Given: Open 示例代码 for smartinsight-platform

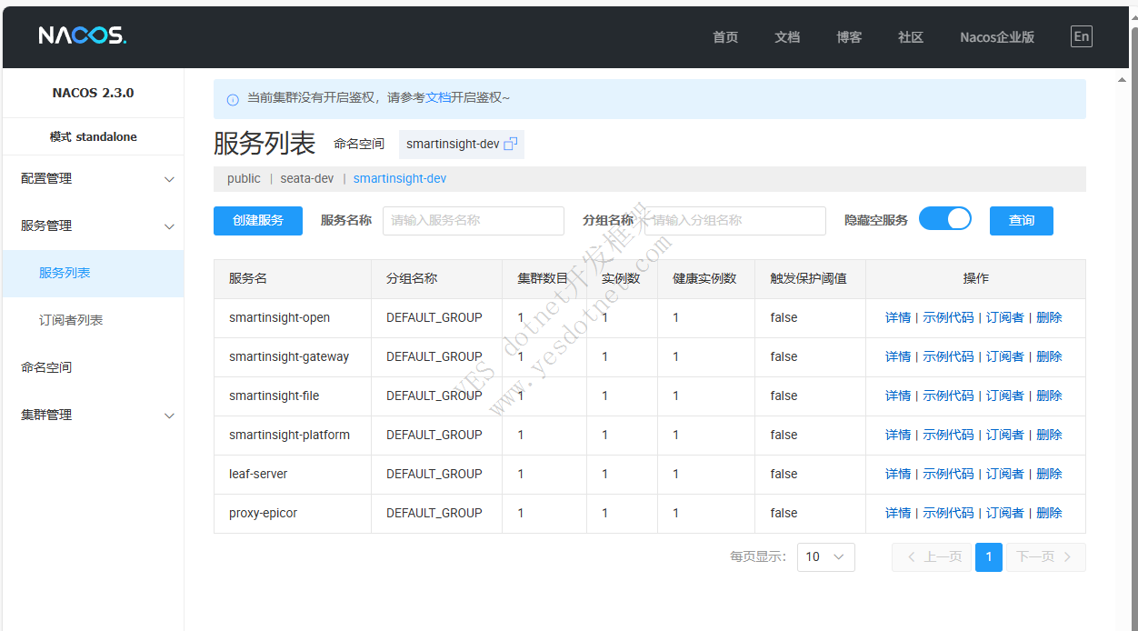Looking at the screenshot, I should (x=948, y=436).
